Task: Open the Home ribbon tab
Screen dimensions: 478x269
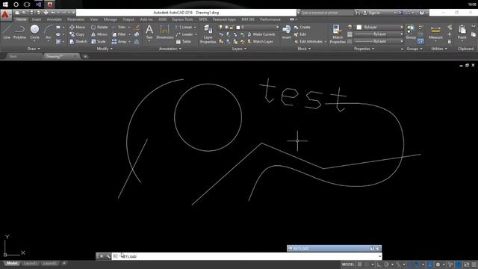Action: coord(21,19)
